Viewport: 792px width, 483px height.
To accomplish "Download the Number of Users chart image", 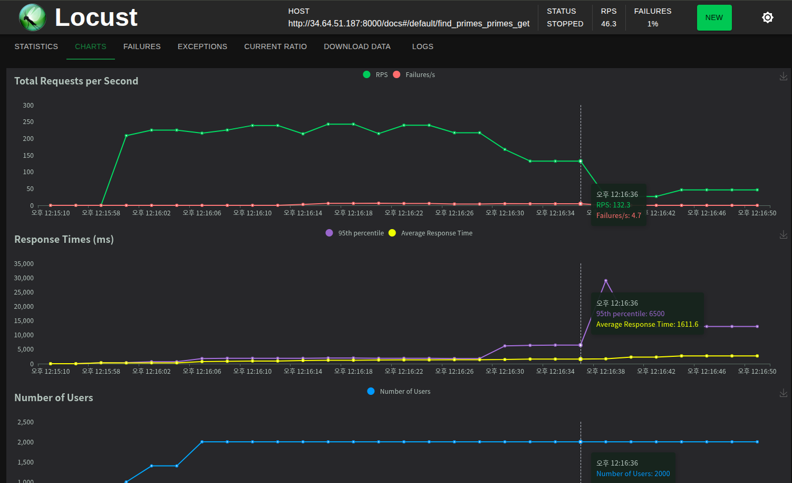I will (784, 393).
